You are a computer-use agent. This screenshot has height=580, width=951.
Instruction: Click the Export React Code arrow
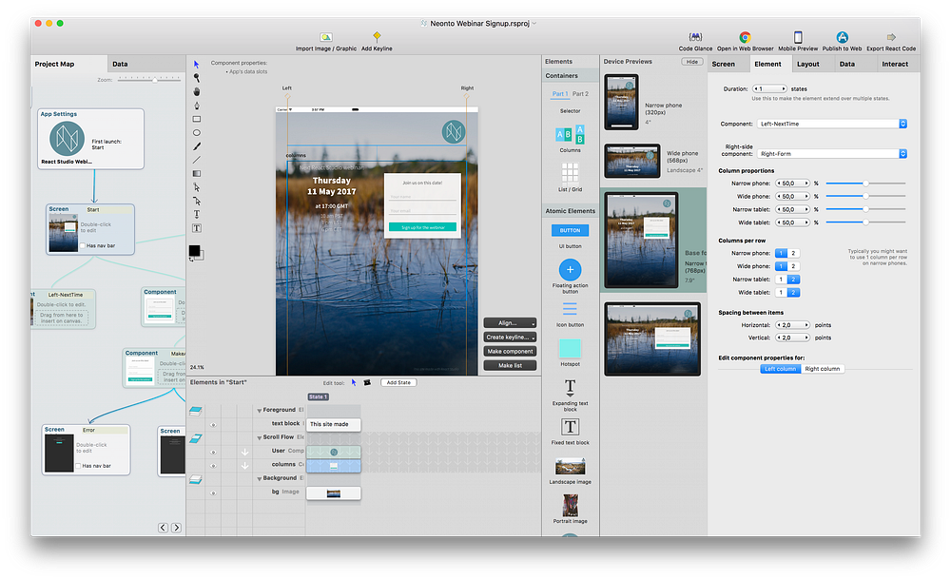(891, 37)
